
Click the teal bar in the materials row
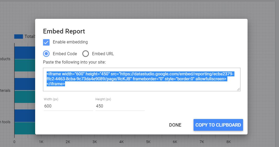tap(25, 97)
